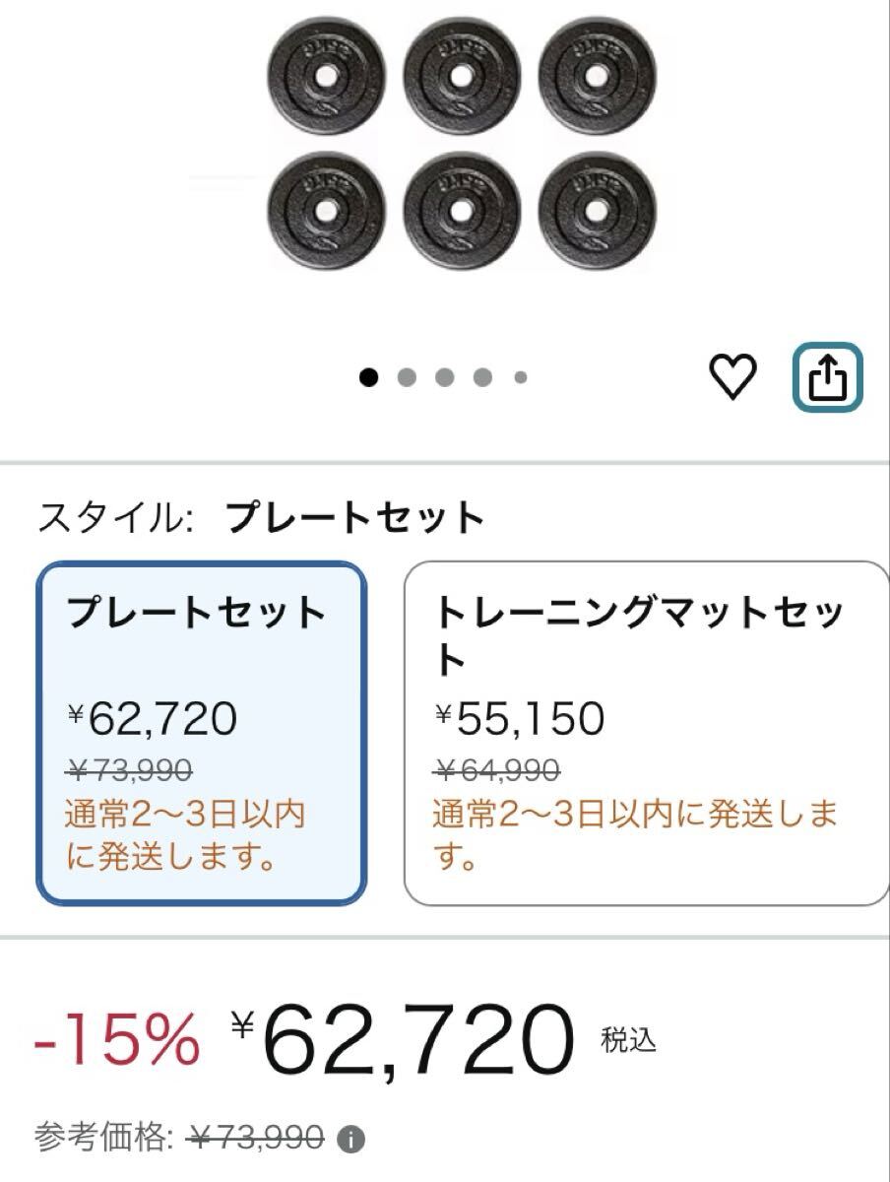Switch to the fourth image dot
Screen dimensions: 890x1182
point(481,376)
